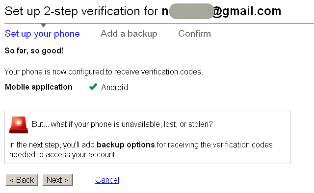Cancel the 2-step verification setup

click(x=107, y=180)
